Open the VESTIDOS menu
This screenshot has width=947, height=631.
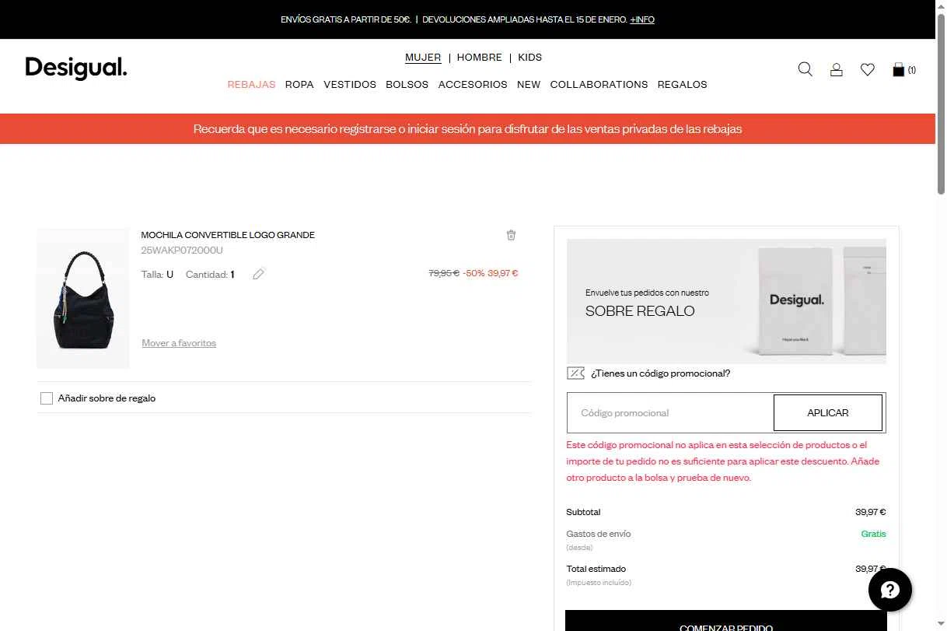click(x=350, y=85)
